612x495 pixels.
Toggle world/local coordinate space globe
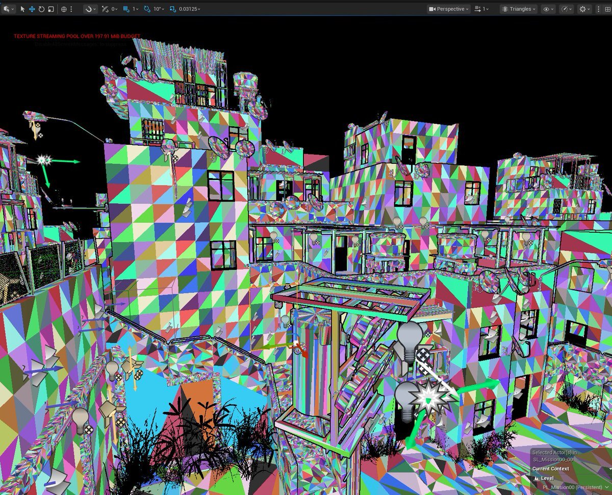[64, 9]
